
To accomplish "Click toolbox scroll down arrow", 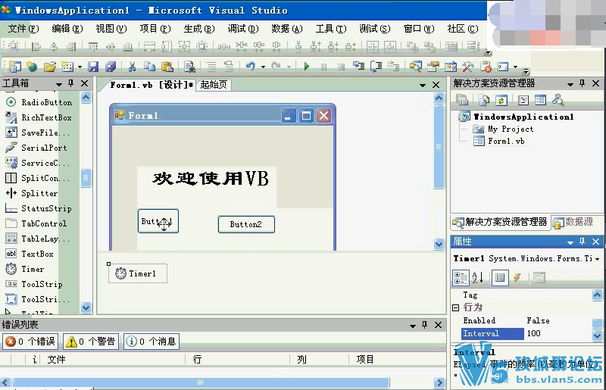I will (x=86, y=307).
